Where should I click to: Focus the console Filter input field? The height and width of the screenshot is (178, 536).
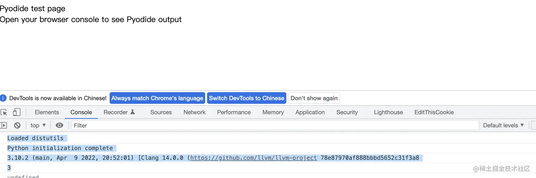coord(275,125)
